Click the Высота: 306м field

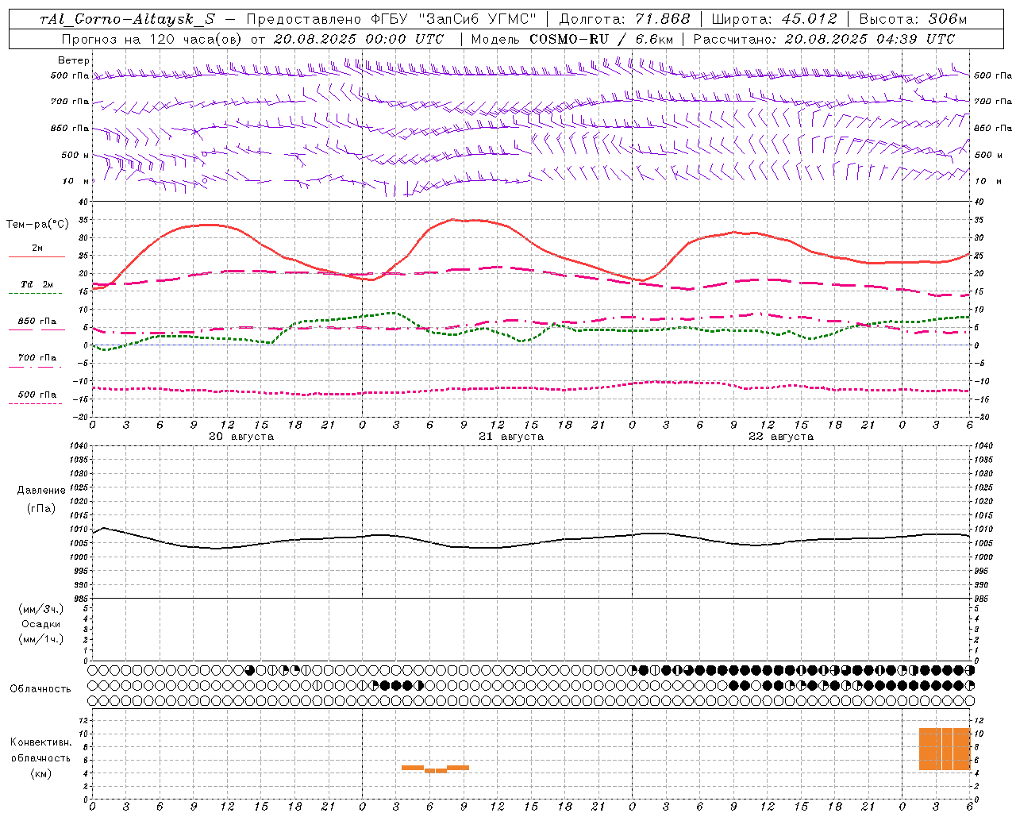[x=913, y=19]
